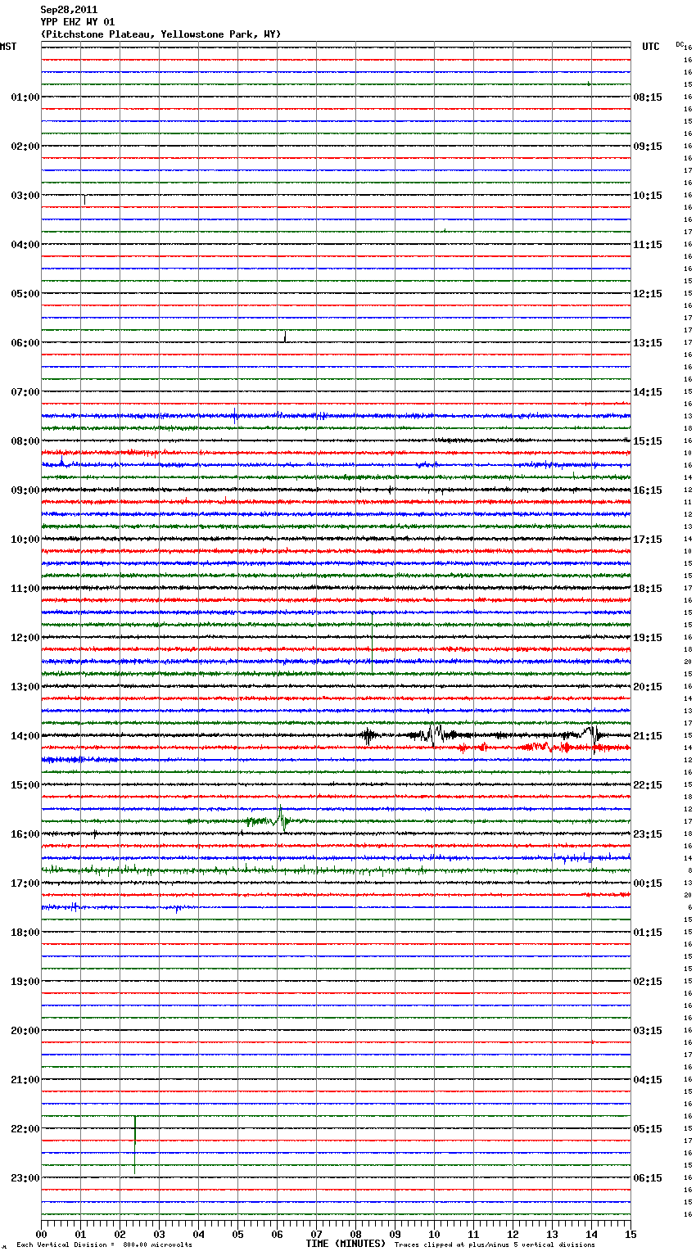Click the 02:15 UTC time label
Image resolution: width=696 pixels, height=1256 pixels.
pyautogui.click(x=648, y=982)
